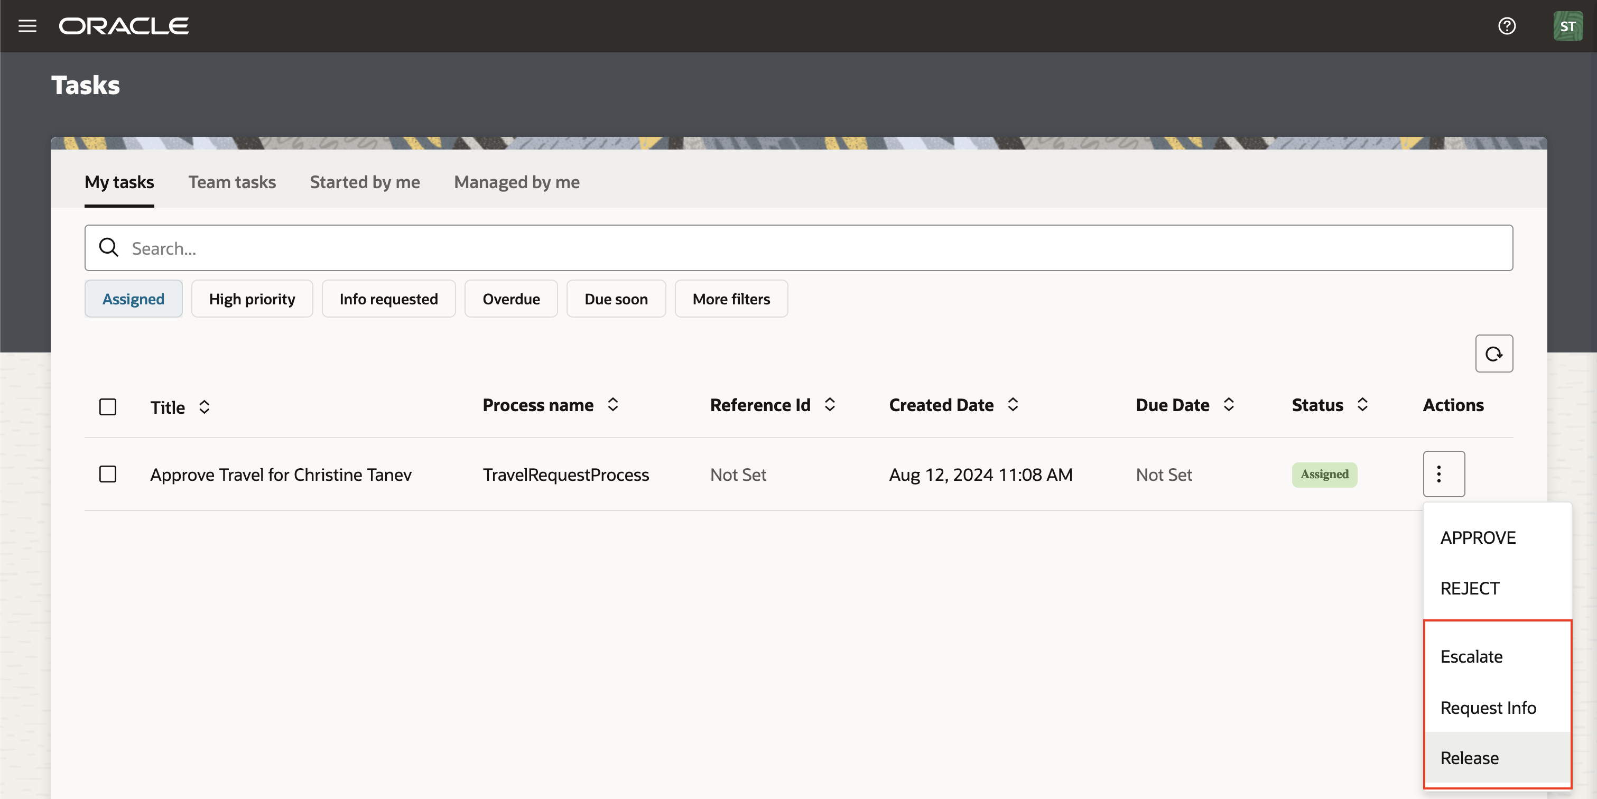Screen dimensions: 1597x799
Task: Open the Managed by me tab
Action: tap(516, 182)
